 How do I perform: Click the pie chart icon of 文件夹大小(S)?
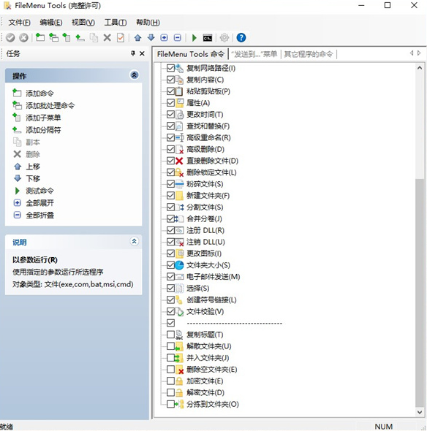pos(179,265)
